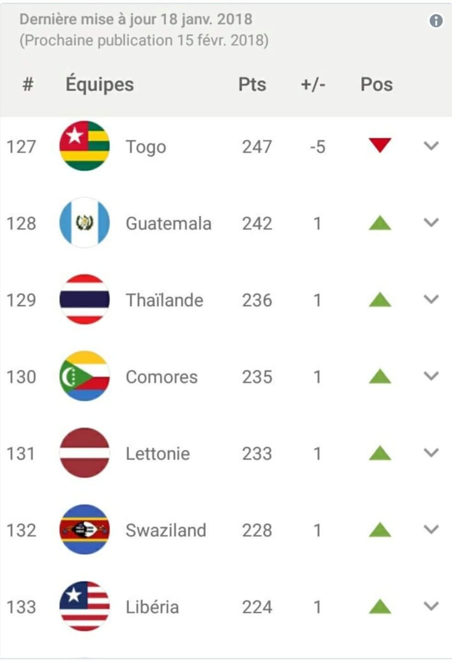452x660 pixels.
Task: Click the Équipes column header
Action: [x=100, y=84]
